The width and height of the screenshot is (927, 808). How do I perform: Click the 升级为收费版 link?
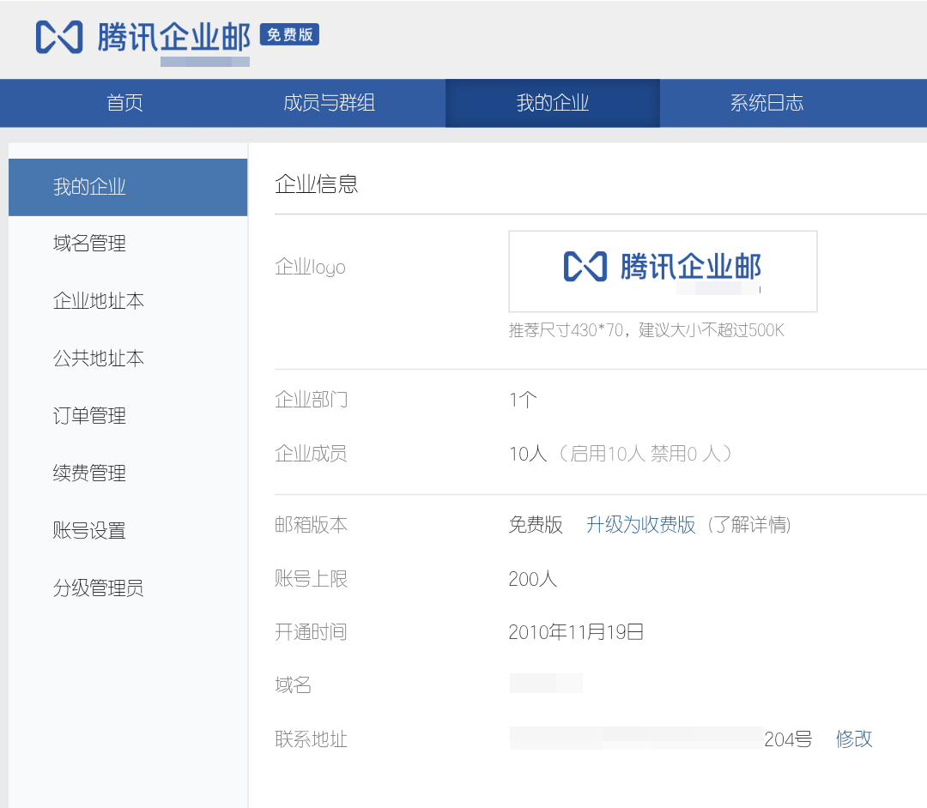(x=641, y=524)
